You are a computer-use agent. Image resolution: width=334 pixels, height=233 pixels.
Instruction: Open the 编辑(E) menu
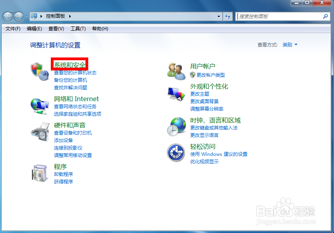coord(34,29)
